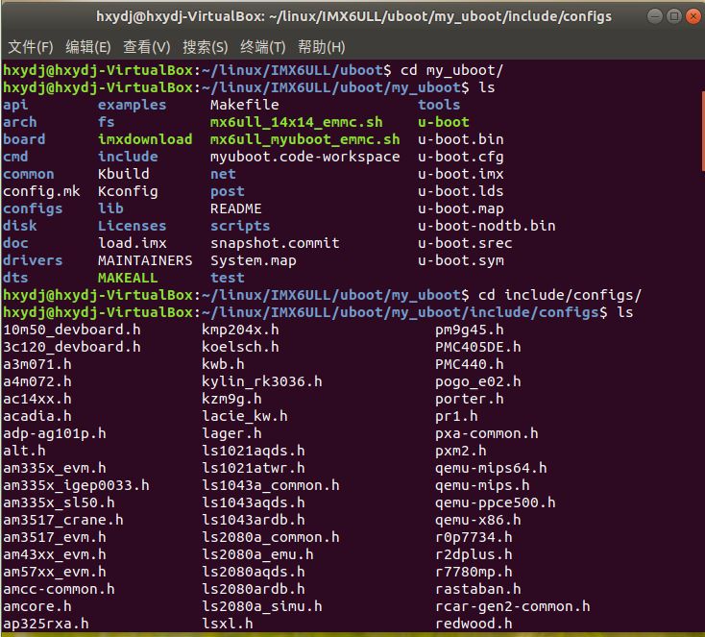Click 'rcar-gen2-common.h' header file

point(513,606)
